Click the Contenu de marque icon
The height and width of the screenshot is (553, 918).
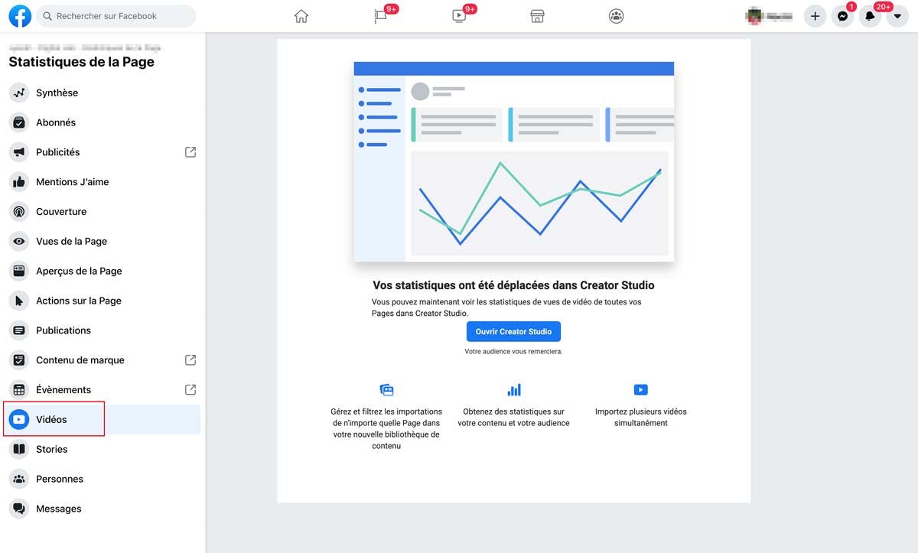click(19, 360)
